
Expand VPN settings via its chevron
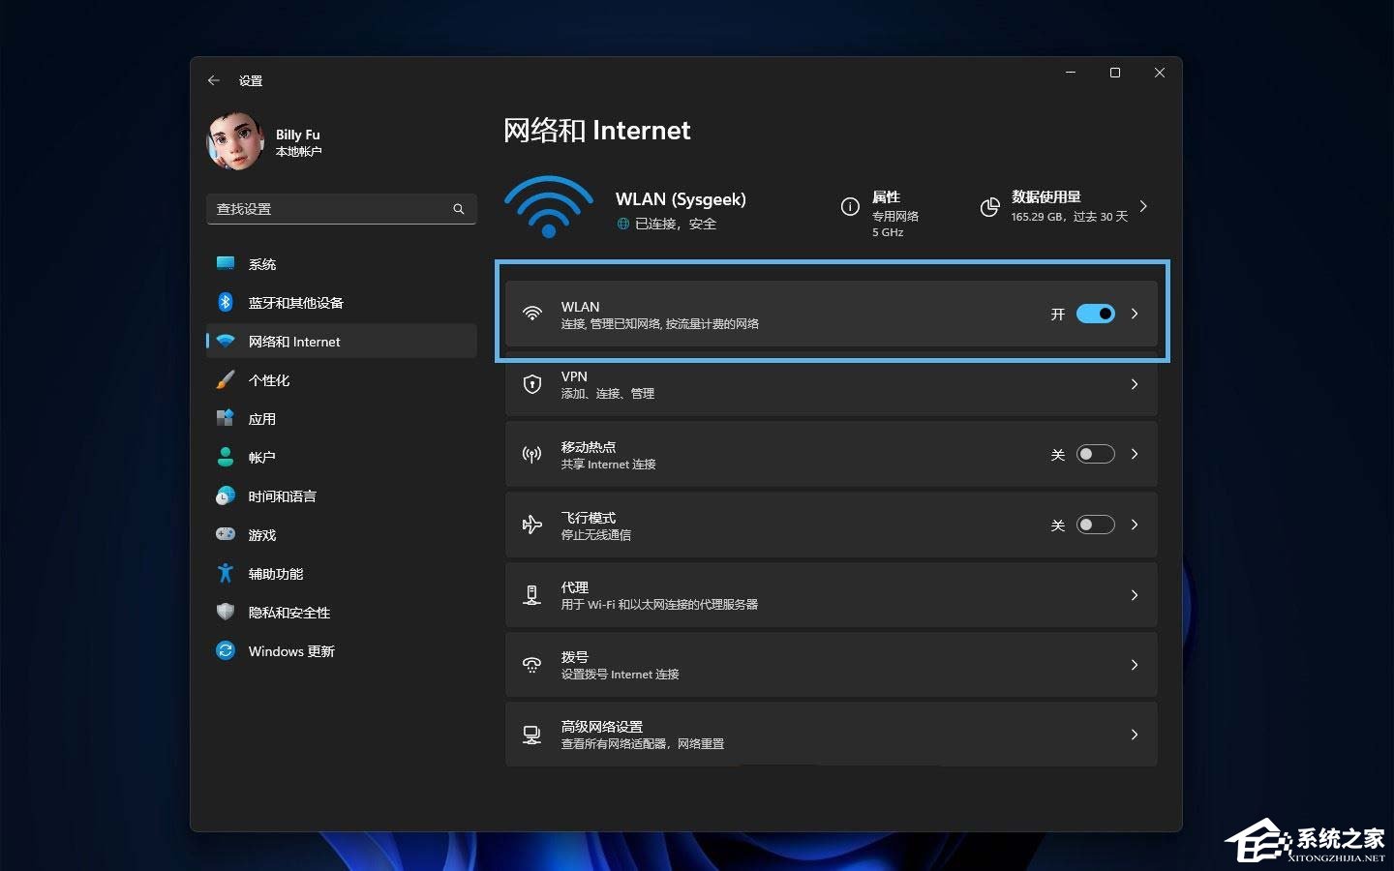tap(1134, 384)
